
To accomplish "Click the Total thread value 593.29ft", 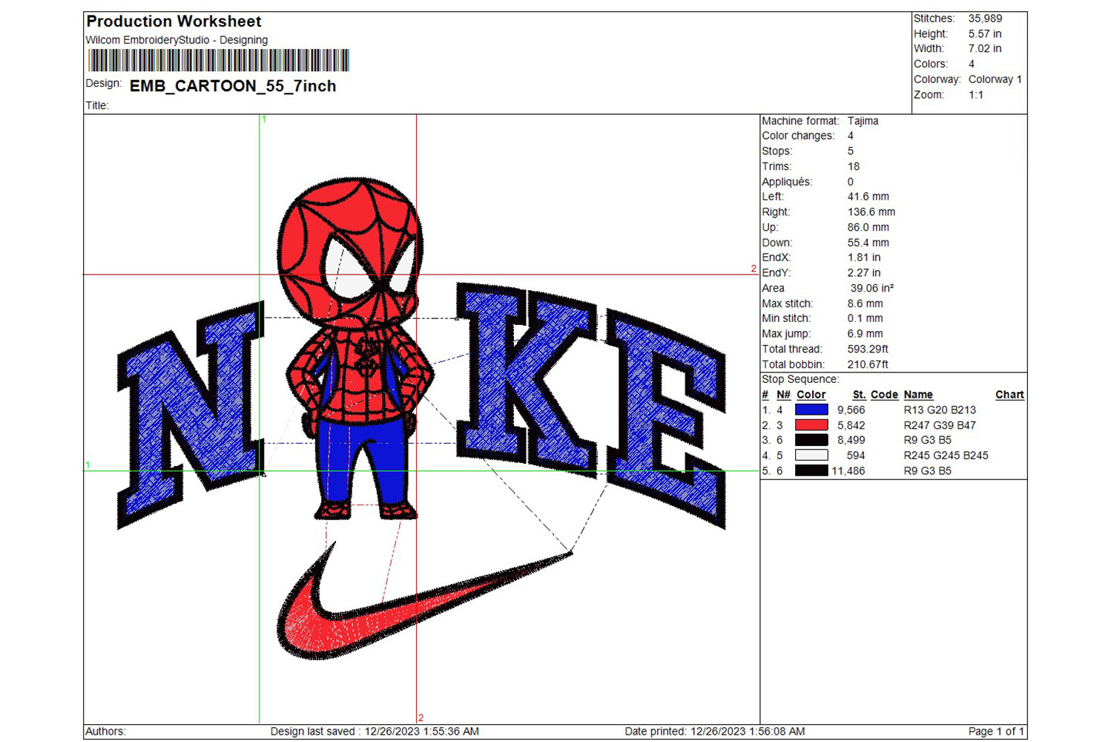I will coord(868,349).
